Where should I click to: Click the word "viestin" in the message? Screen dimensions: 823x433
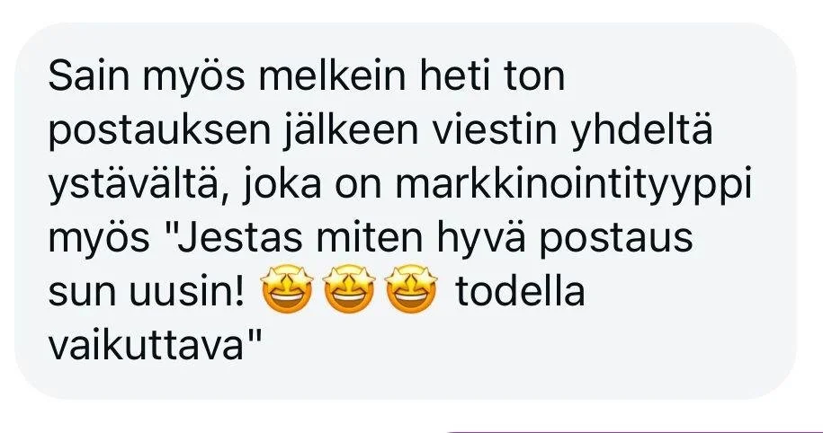[494, 130]
